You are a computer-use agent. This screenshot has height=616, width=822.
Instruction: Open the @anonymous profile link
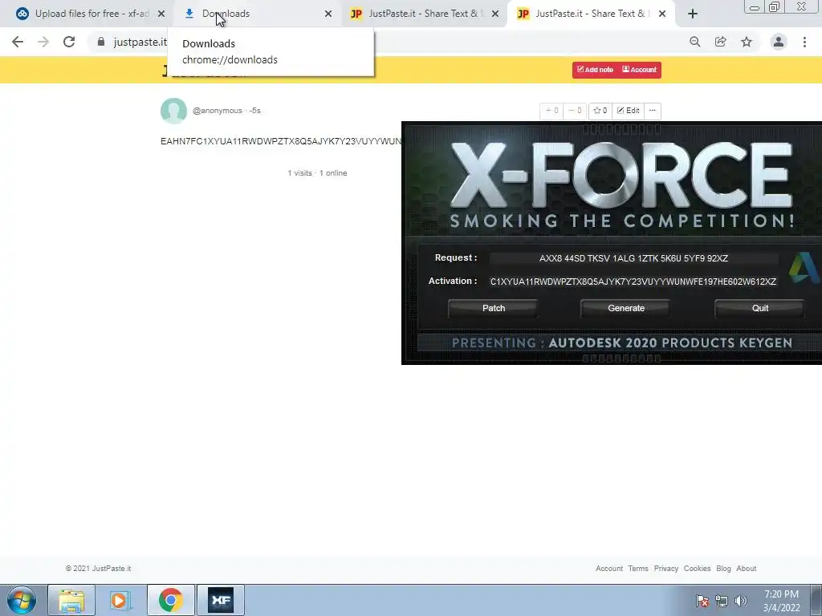pos(217,111)
